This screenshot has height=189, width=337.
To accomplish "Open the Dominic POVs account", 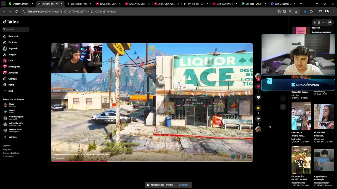I will (x=13, y=130).
